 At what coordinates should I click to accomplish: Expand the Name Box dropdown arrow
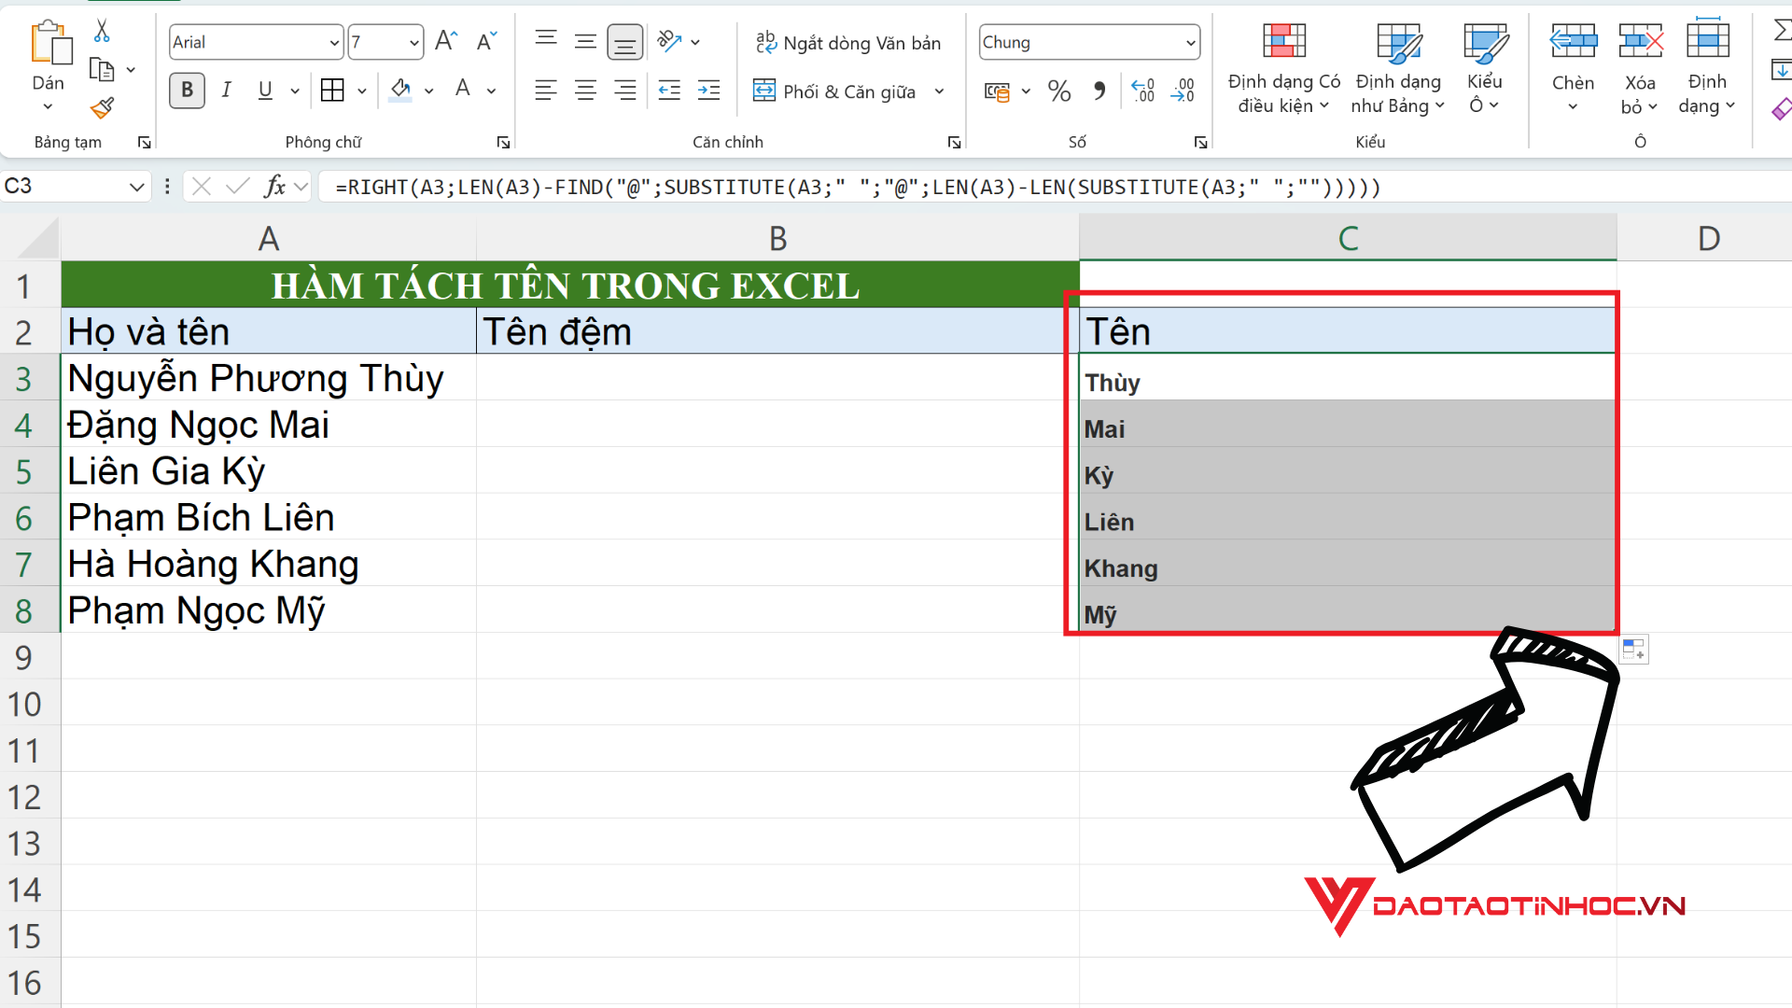click(136, 187)
